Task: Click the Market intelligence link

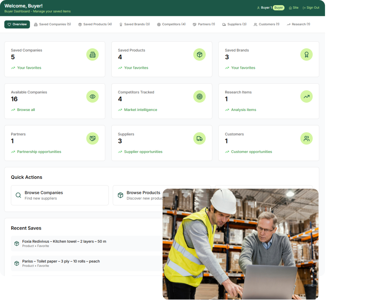Action: (x=141, y=110)
